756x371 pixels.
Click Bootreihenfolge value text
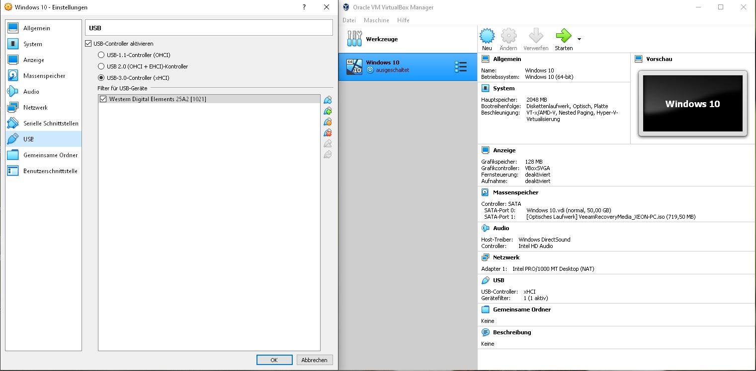coord(567,106)
